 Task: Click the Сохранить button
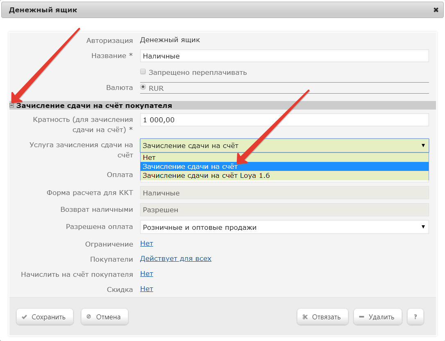pos(45,317)
